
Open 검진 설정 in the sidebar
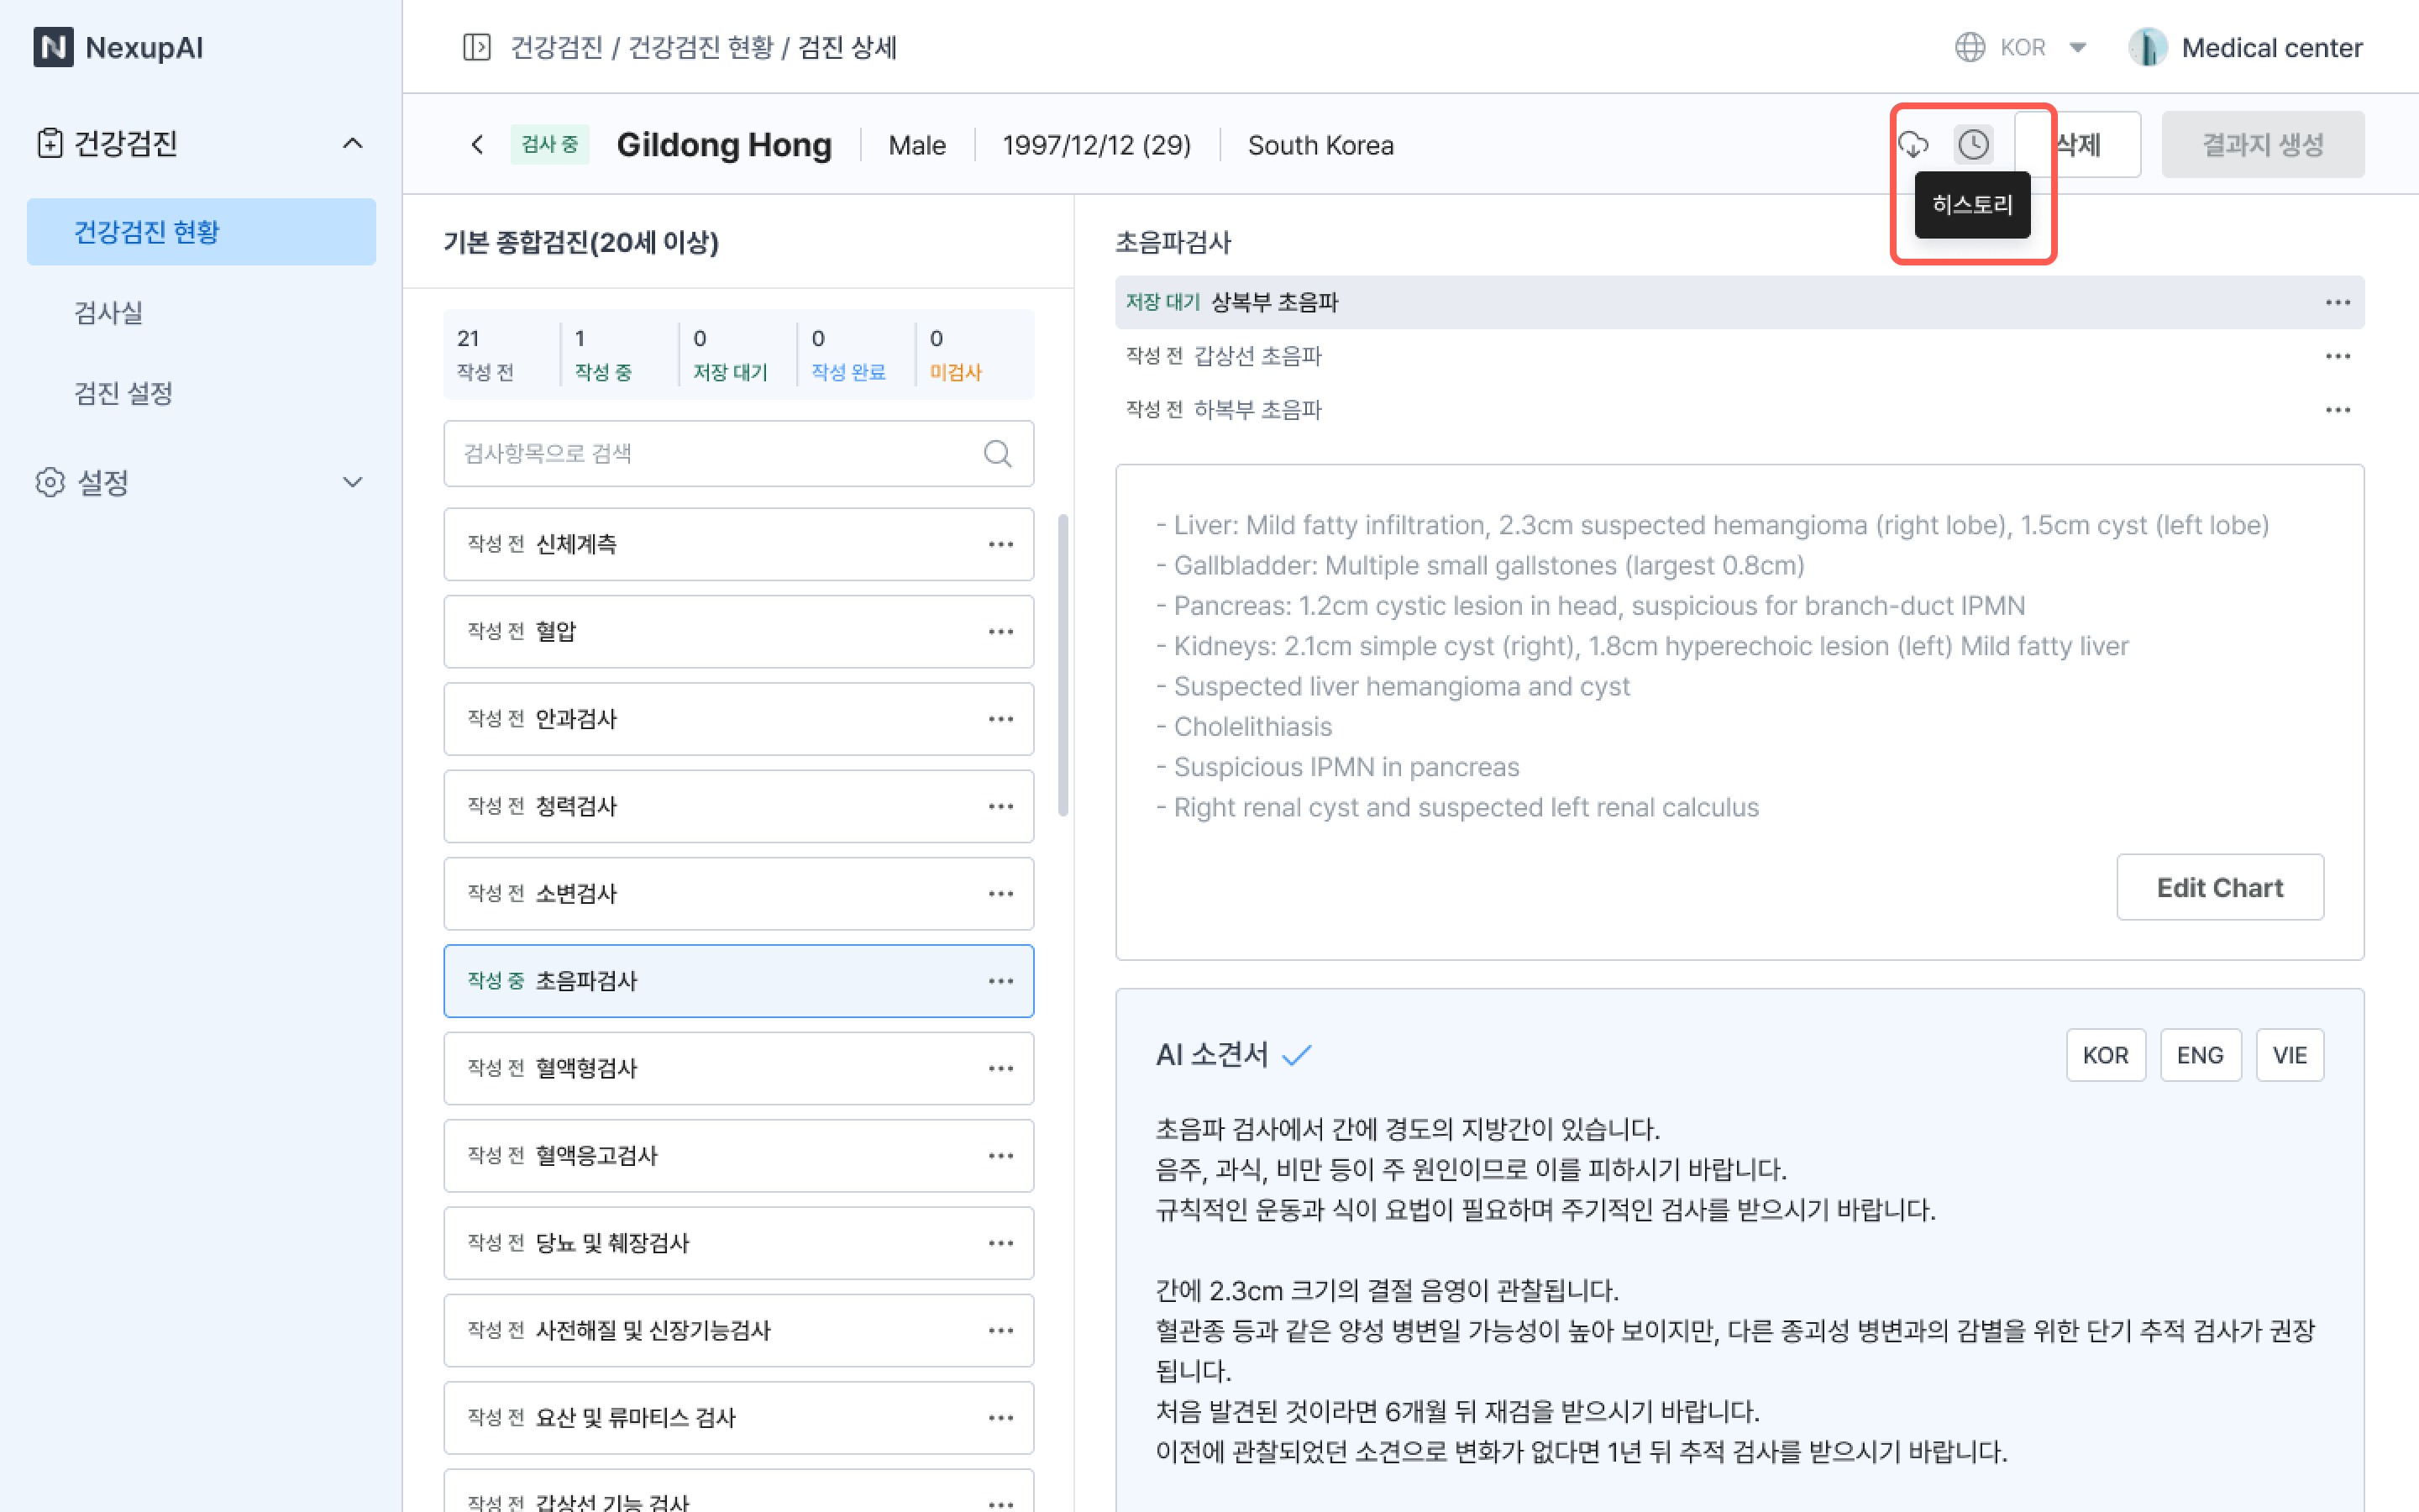(124, 392)
